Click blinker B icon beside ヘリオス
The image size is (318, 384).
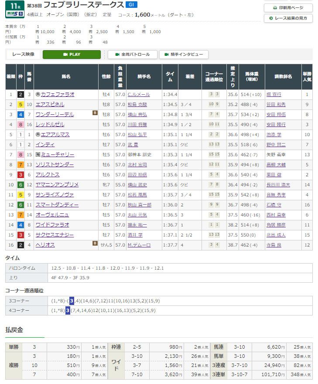click(95, 243)
